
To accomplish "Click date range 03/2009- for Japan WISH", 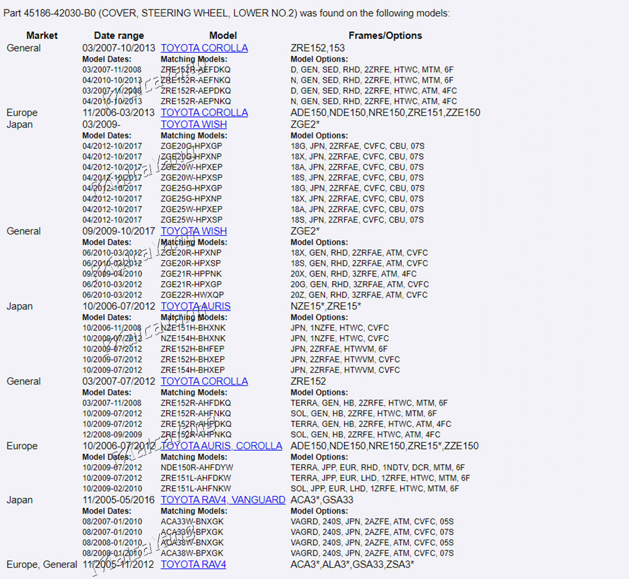I will pos(101,124).
